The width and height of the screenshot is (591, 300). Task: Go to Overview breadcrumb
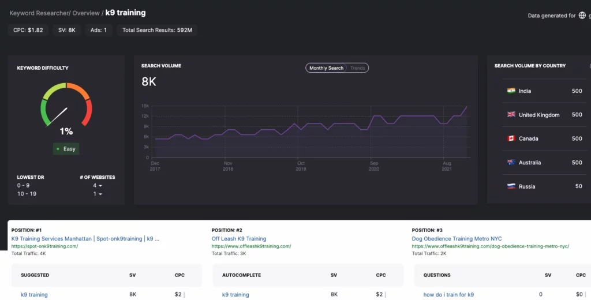[85, 13]
